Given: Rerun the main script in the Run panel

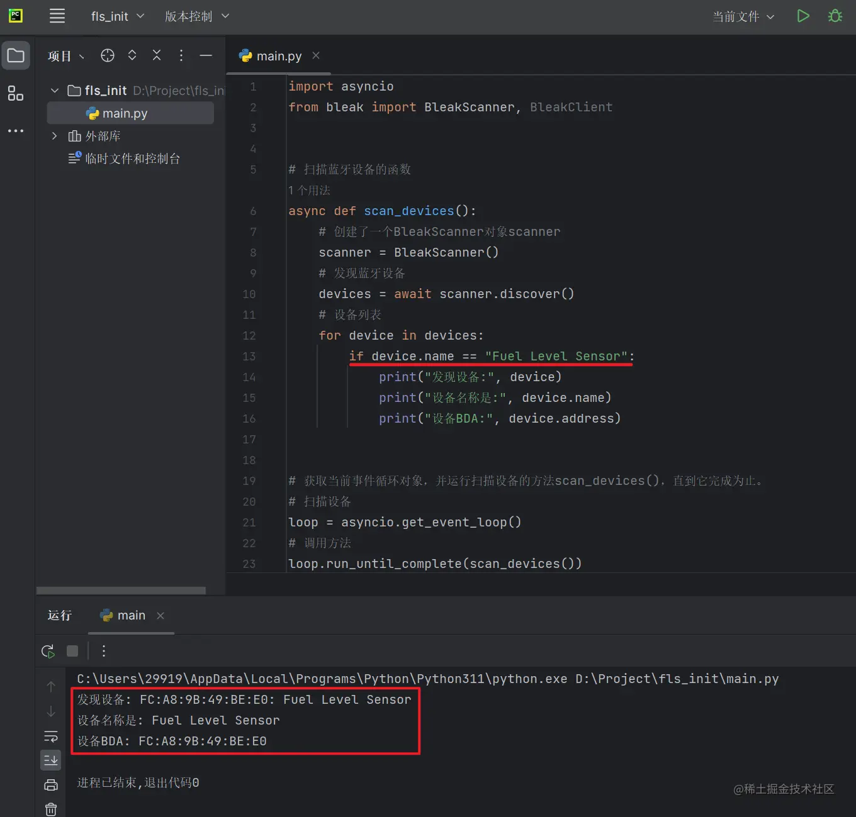Looking at the screenshot, I should [x=48, y=651].
